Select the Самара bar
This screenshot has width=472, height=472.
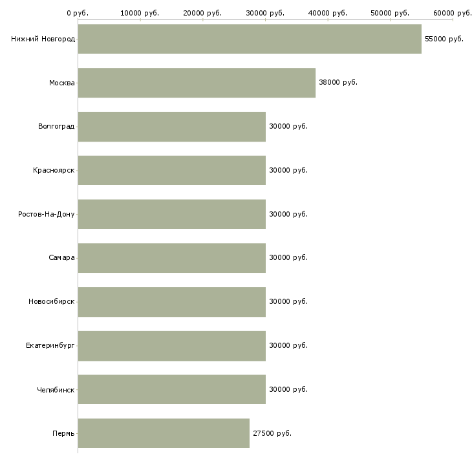pos(171,258)
